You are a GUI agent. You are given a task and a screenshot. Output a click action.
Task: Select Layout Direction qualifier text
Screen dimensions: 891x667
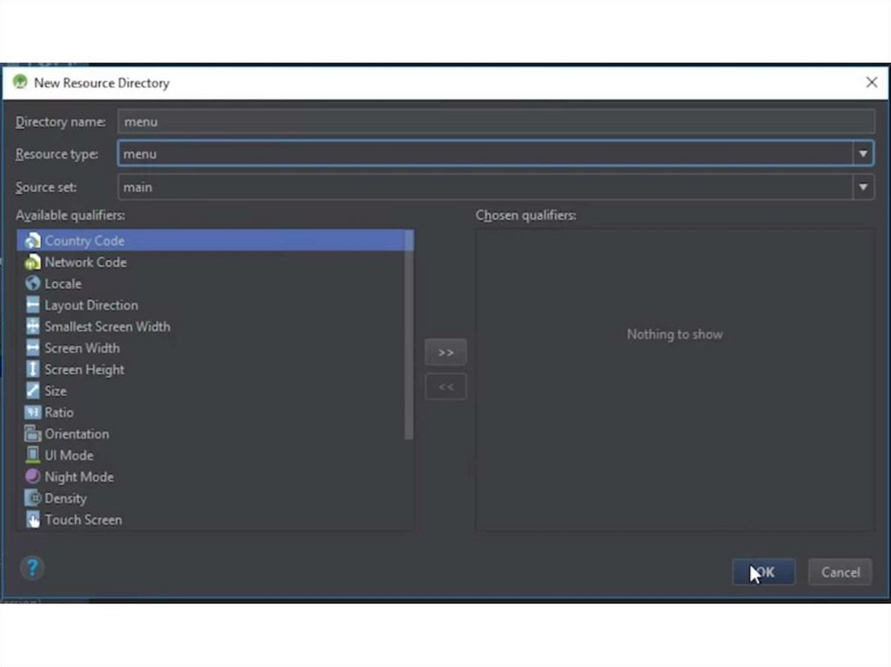[x=91, y=305]
